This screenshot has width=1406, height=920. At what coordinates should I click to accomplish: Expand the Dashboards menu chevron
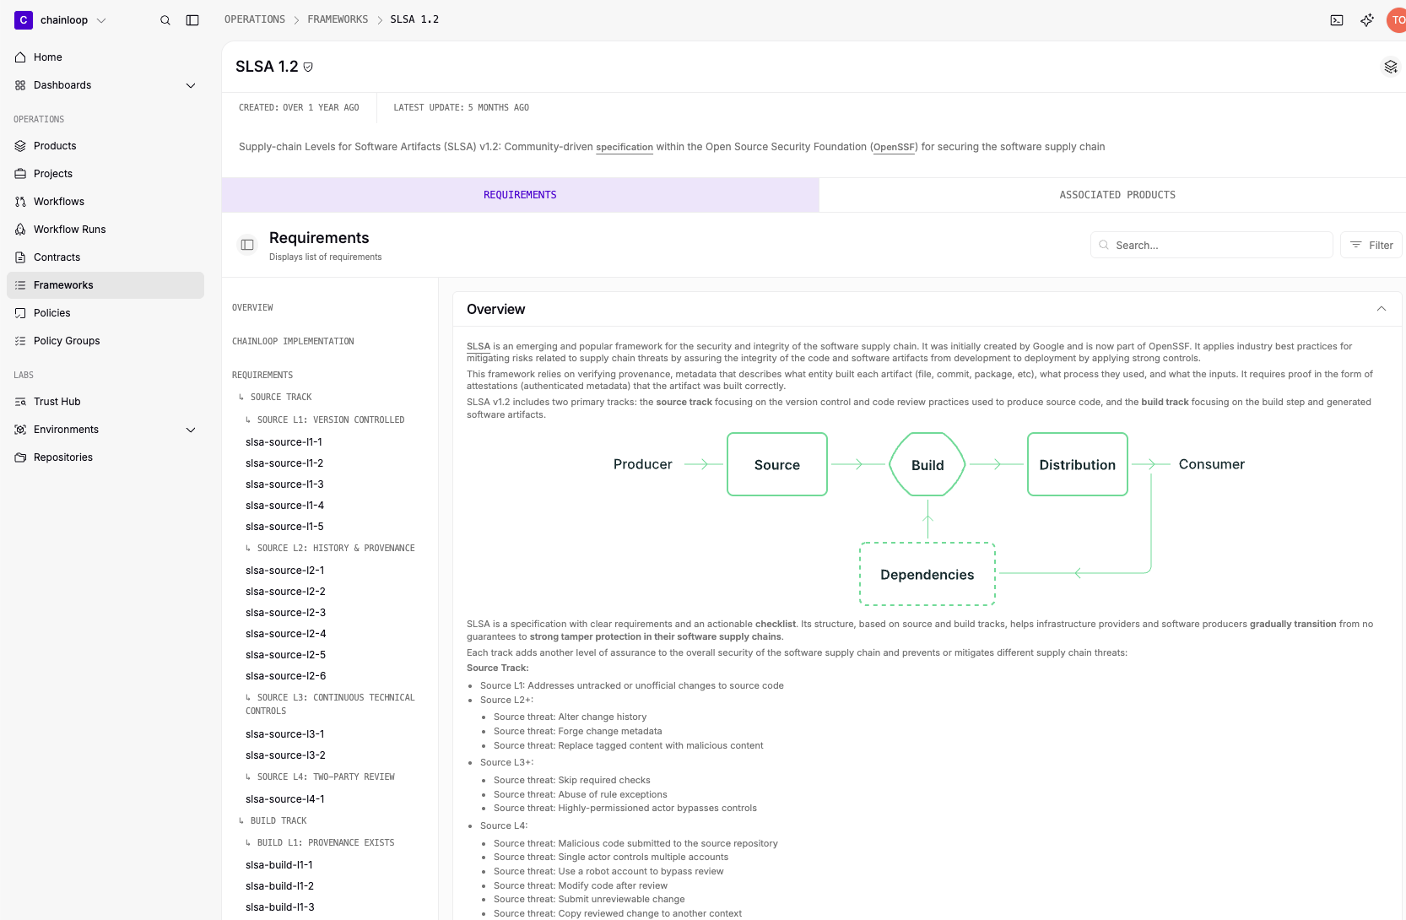(191, 85)
